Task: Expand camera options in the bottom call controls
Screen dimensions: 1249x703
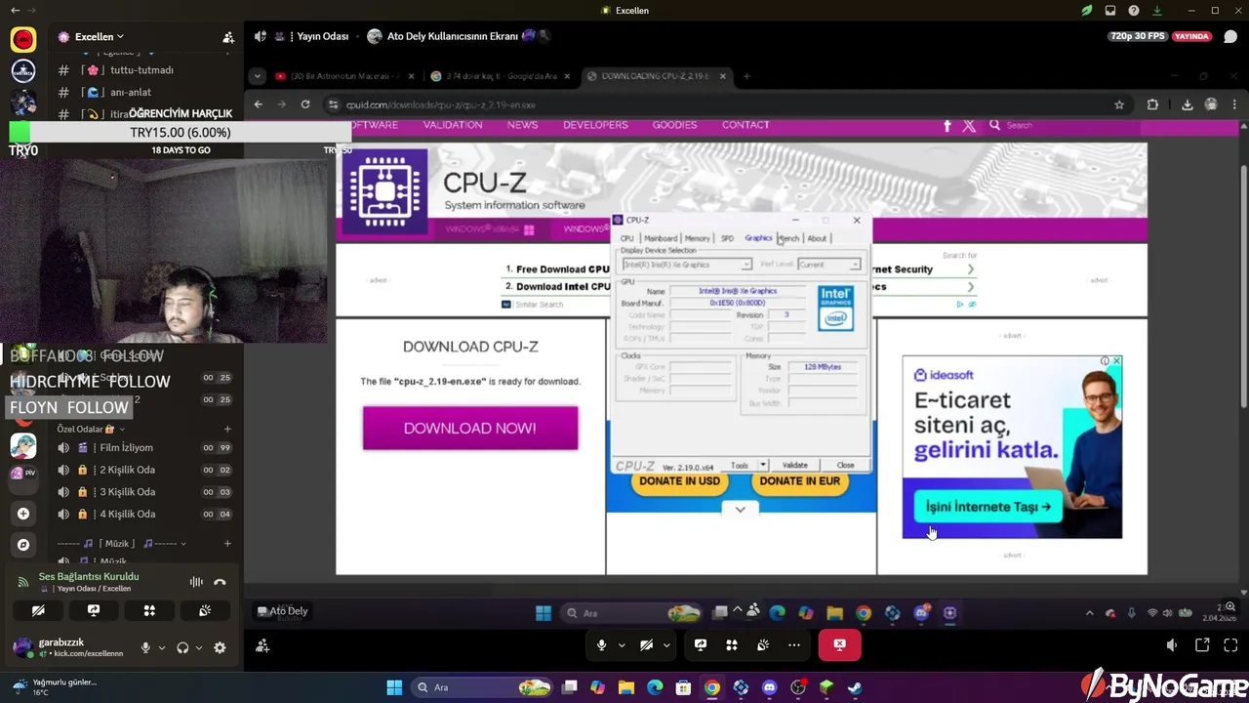Action: point(666,645)
